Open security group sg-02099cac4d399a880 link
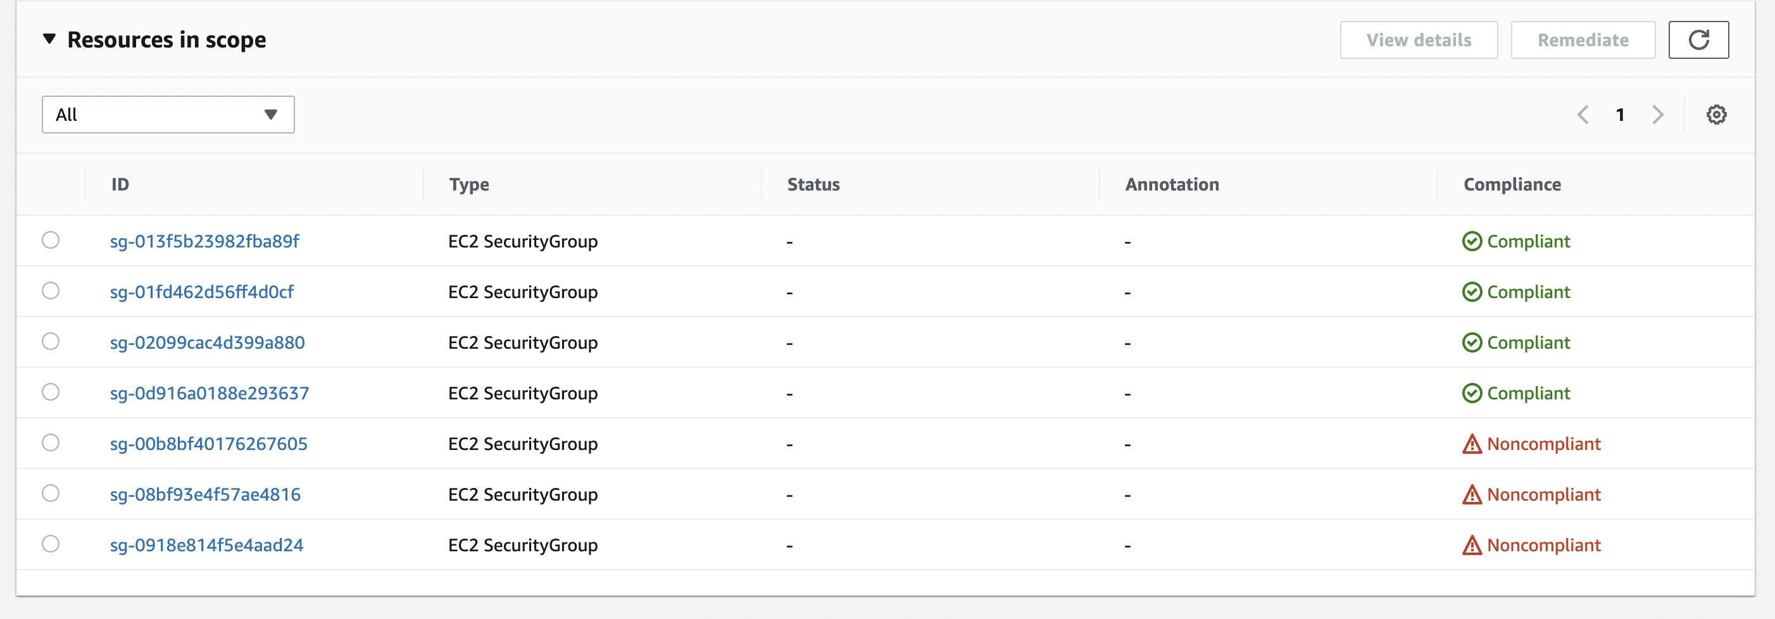 [208, 342]
